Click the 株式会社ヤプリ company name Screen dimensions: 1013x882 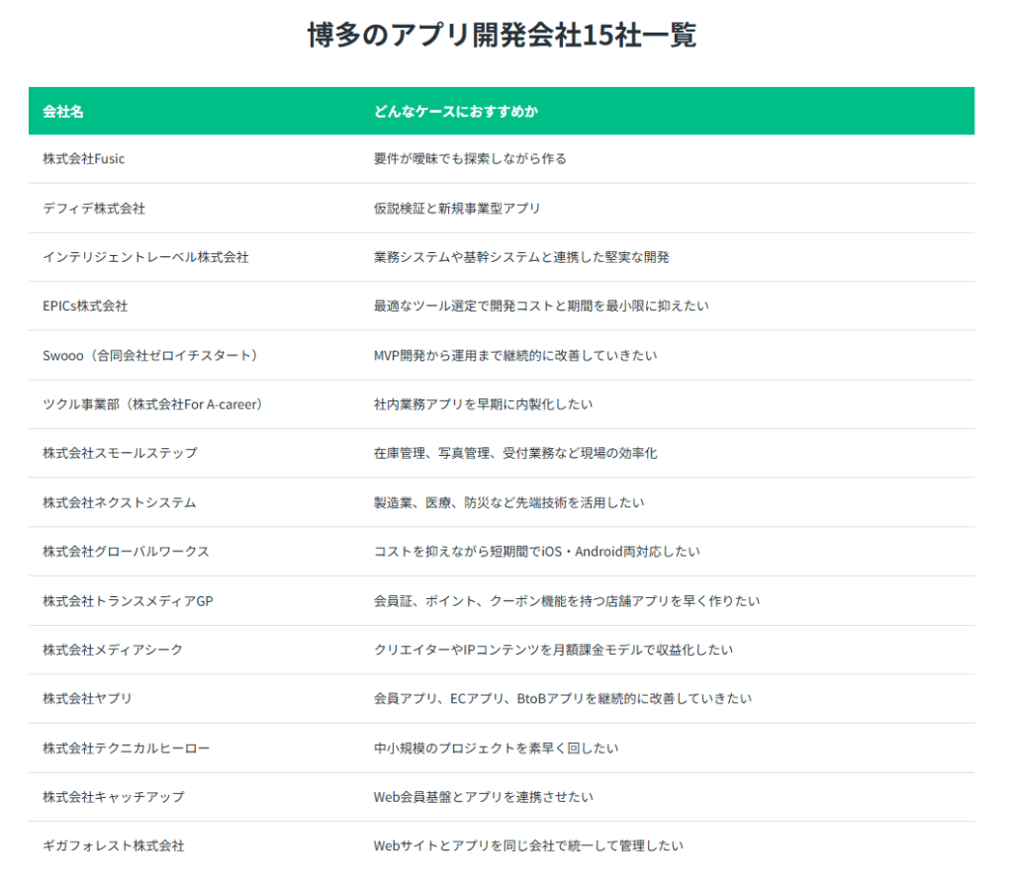(87, 699)
